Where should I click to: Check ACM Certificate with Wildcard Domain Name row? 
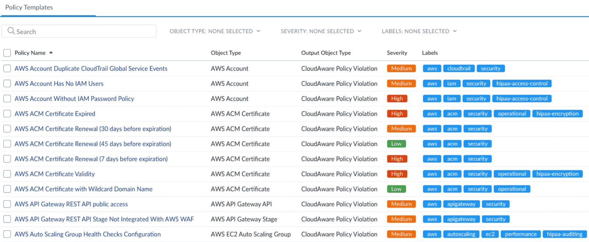pos(7,189)
